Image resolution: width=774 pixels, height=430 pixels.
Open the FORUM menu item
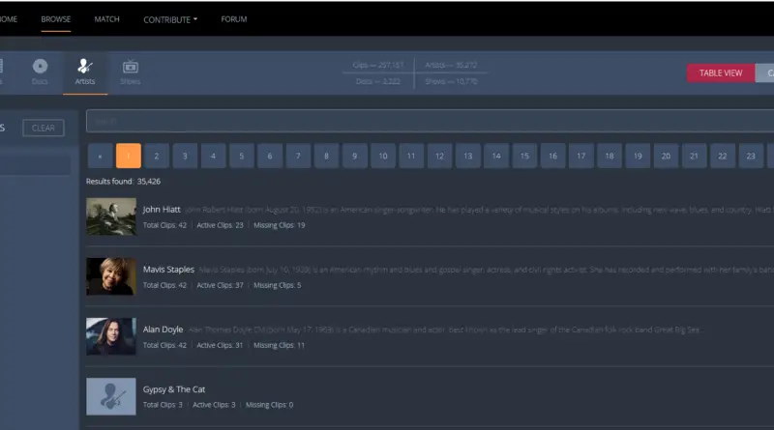click(x=234, y=19)
